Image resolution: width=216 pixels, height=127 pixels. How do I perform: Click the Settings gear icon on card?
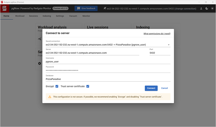pyautogui.click(x=40, y=63)
